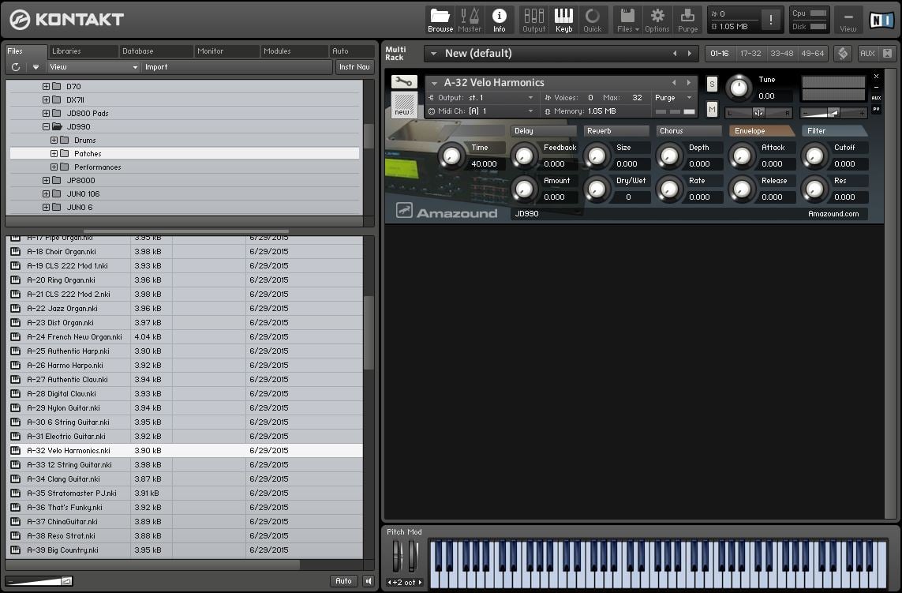Open the Options gear icon
The height and width of the screenshot is (593, 902).
click(657, 20)
